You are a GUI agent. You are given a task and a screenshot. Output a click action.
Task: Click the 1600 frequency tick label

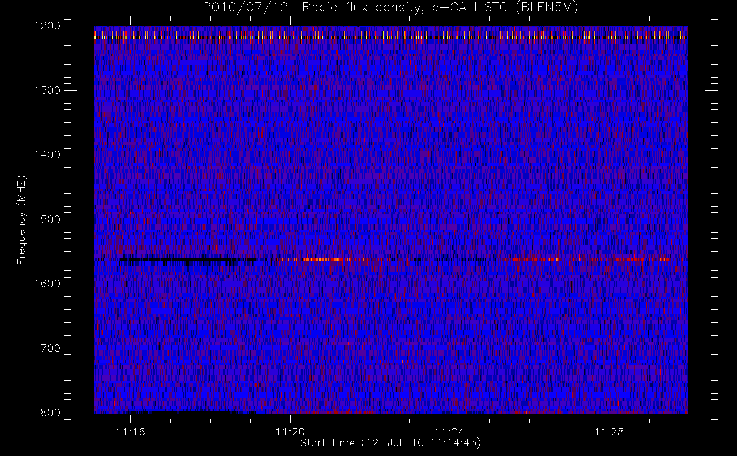click(47, 284)
